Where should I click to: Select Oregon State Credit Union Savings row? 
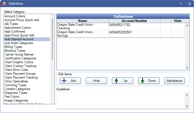coord(82,34)
